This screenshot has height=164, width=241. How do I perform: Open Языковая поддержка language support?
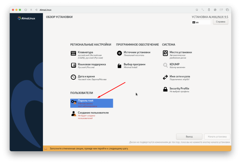88,65
